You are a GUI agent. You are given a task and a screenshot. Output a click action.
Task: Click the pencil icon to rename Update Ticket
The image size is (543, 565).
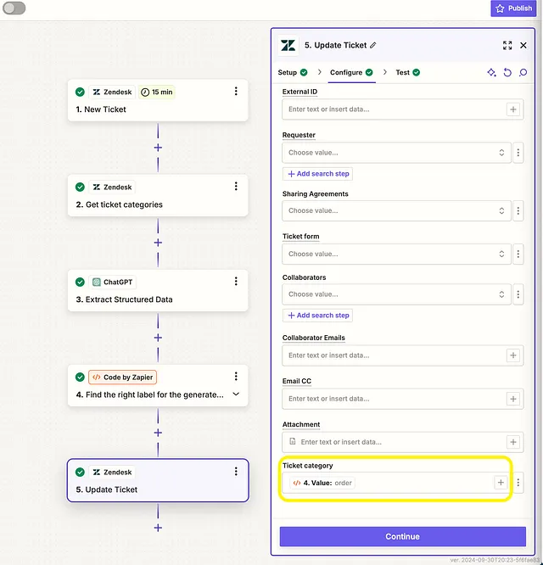(x=373, y=45)
